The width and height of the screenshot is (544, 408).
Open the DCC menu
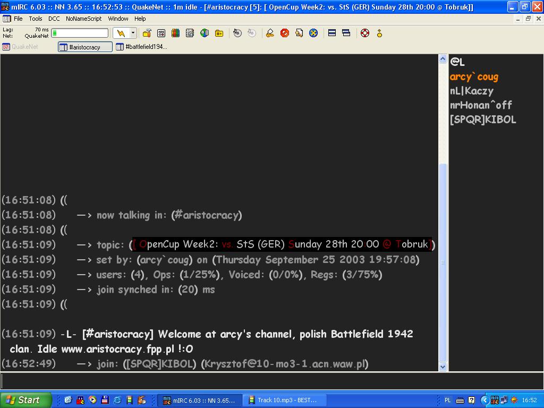[x=54, y=19]
